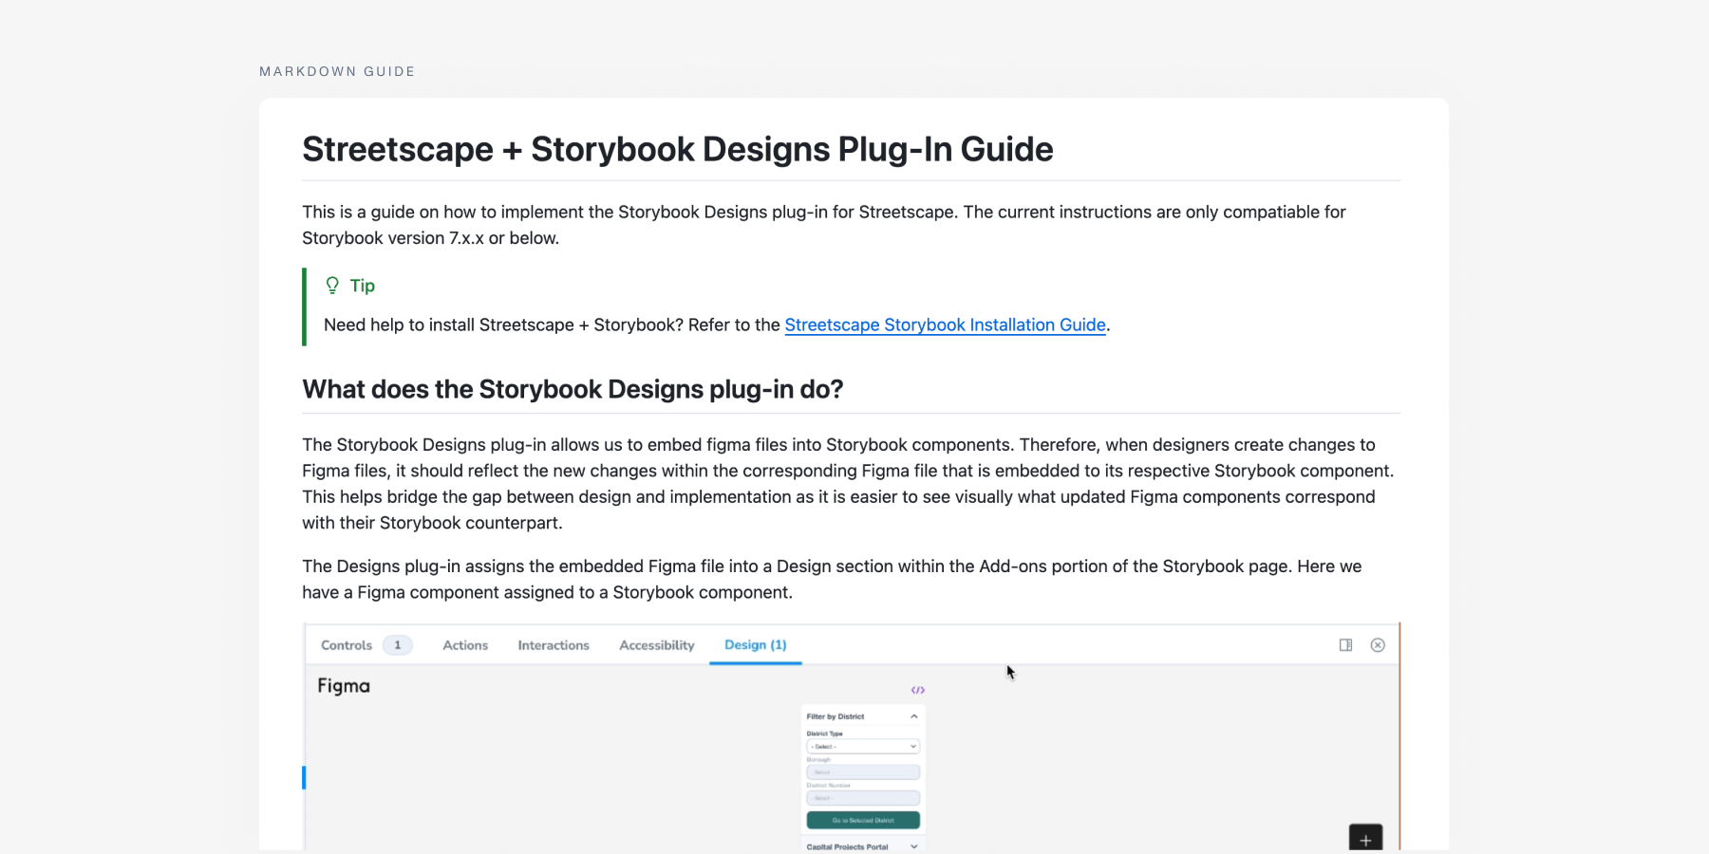Image resolution: width=1709 pixels, height=854 pixels.
Task: Open the Interactions tab
Action: tap(554, 645)
